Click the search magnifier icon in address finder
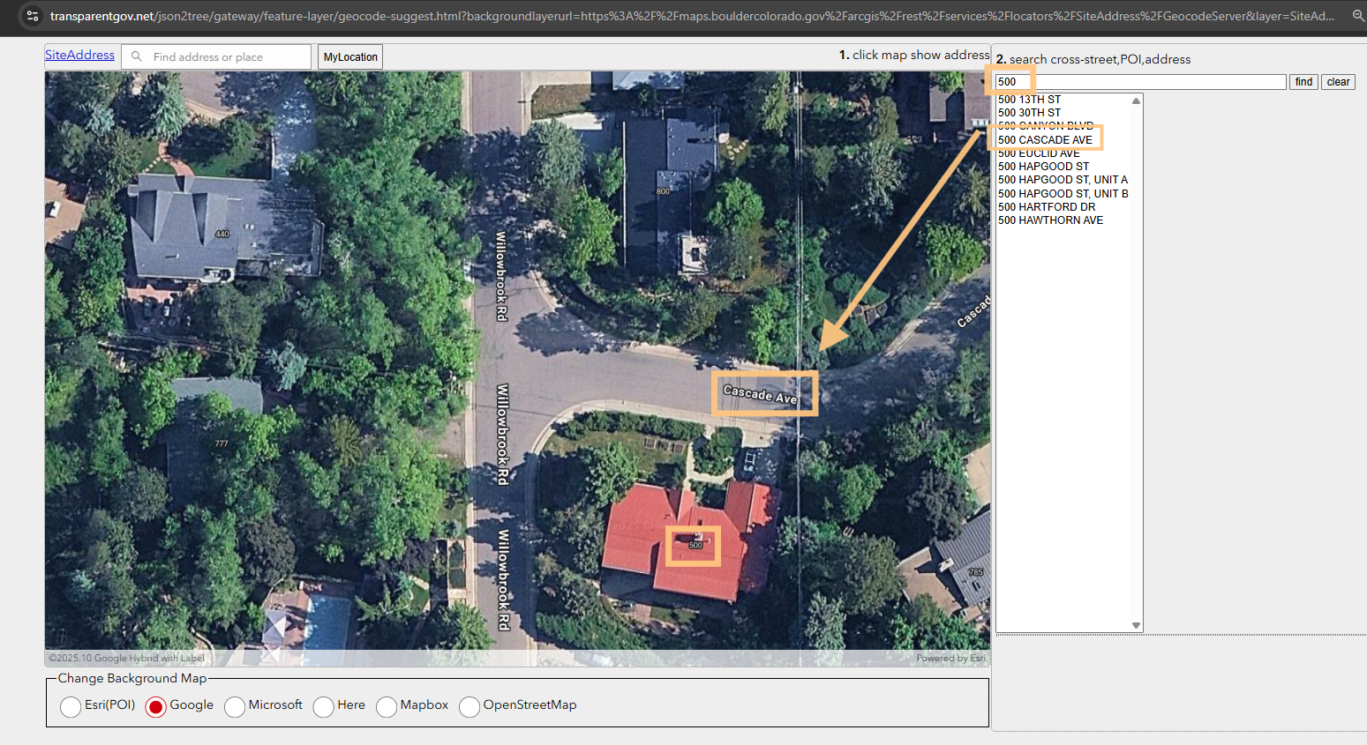This screenshot has width=1367, height=745. [x=137, y=56]
